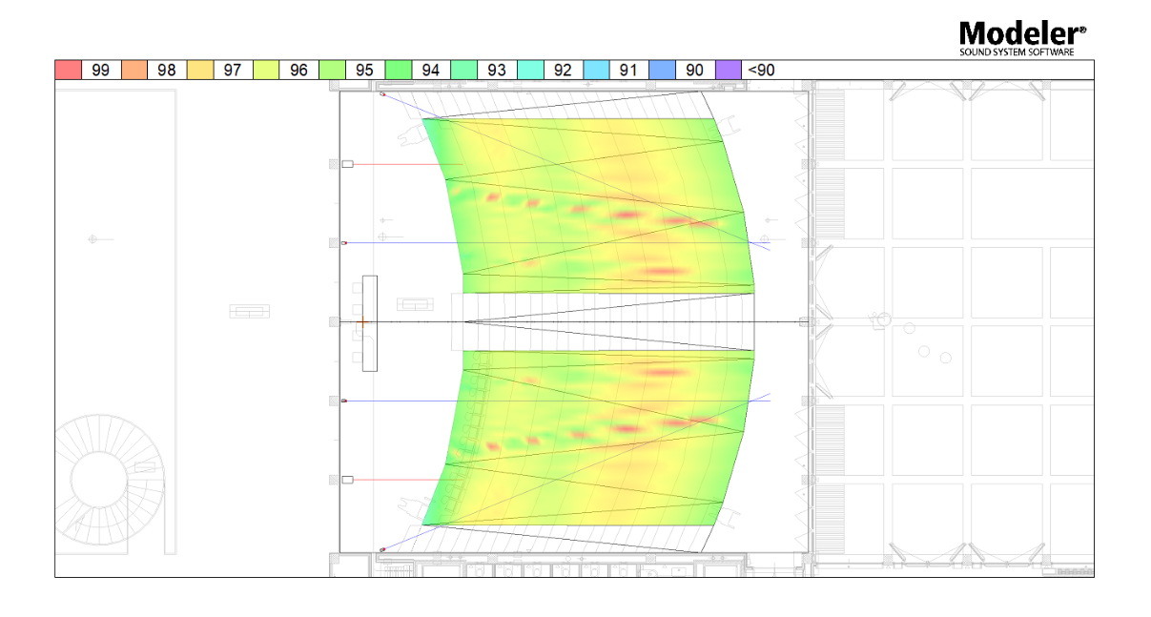Pick the small loudspeaker in the top-left room corner
Viewport: 1151px width, 617px height.
tap(382, 94)
